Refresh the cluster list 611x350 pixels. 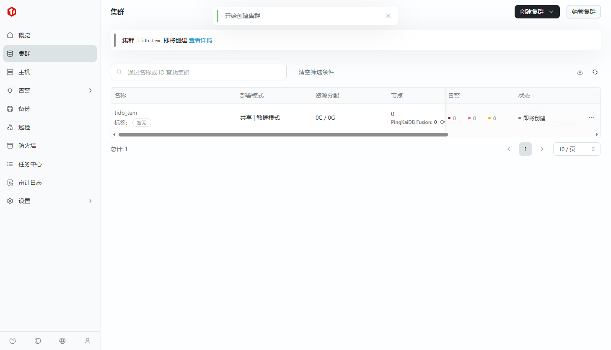(x=595, y=72)
